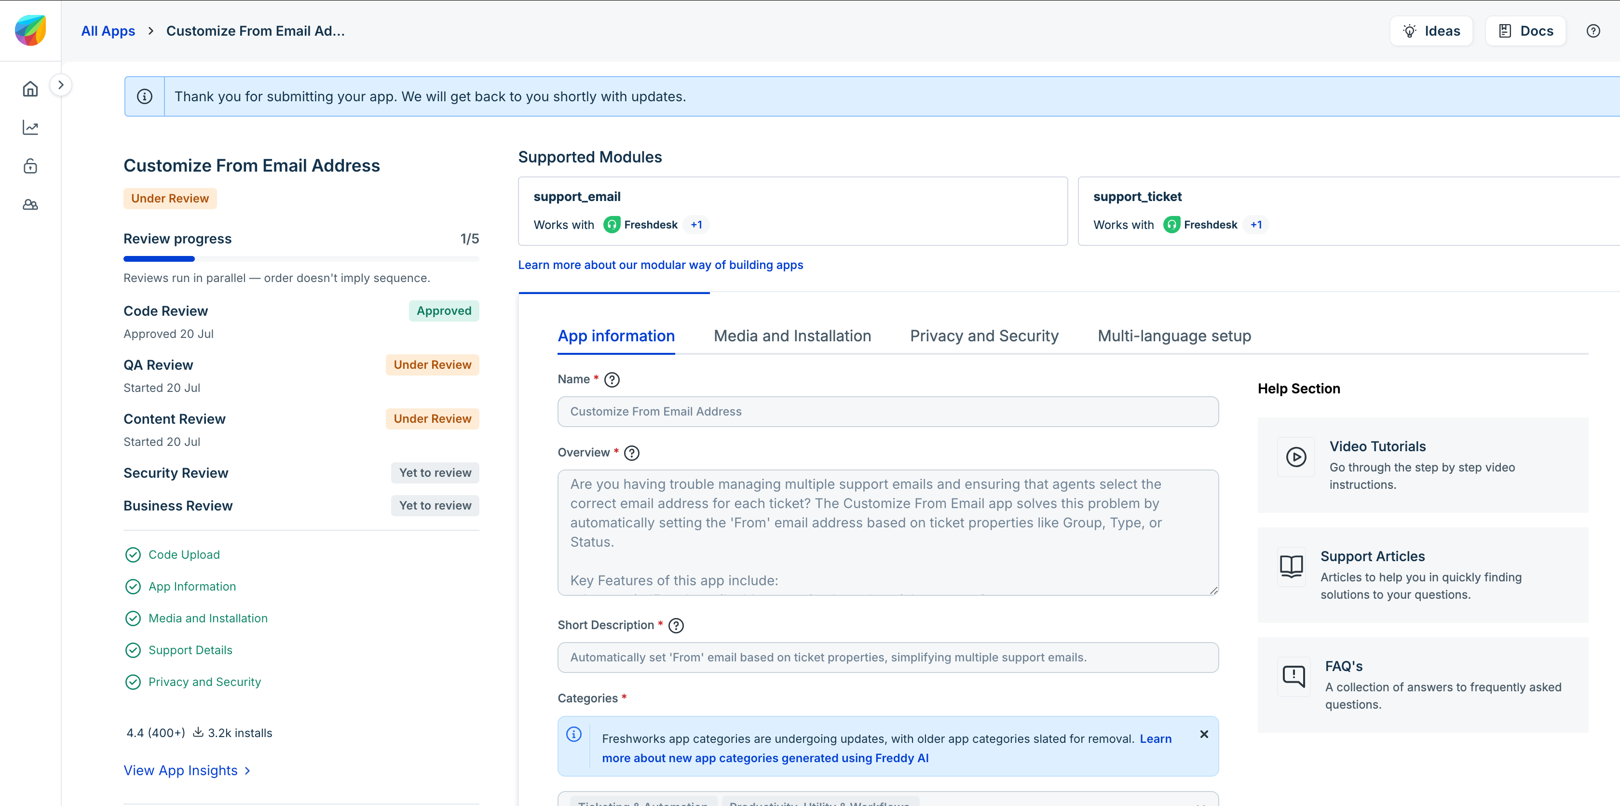Open the Code Upload step
The height and width of the screenshot is (806, 1620).
coord(184,554)
